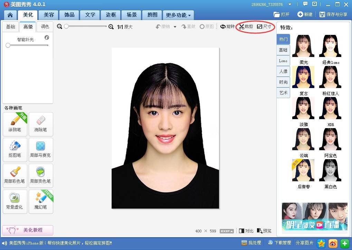Apply the 黑白色 effect thumbnail
The width and height of the screenshot is (352, 250).
(x=331, y=171)
